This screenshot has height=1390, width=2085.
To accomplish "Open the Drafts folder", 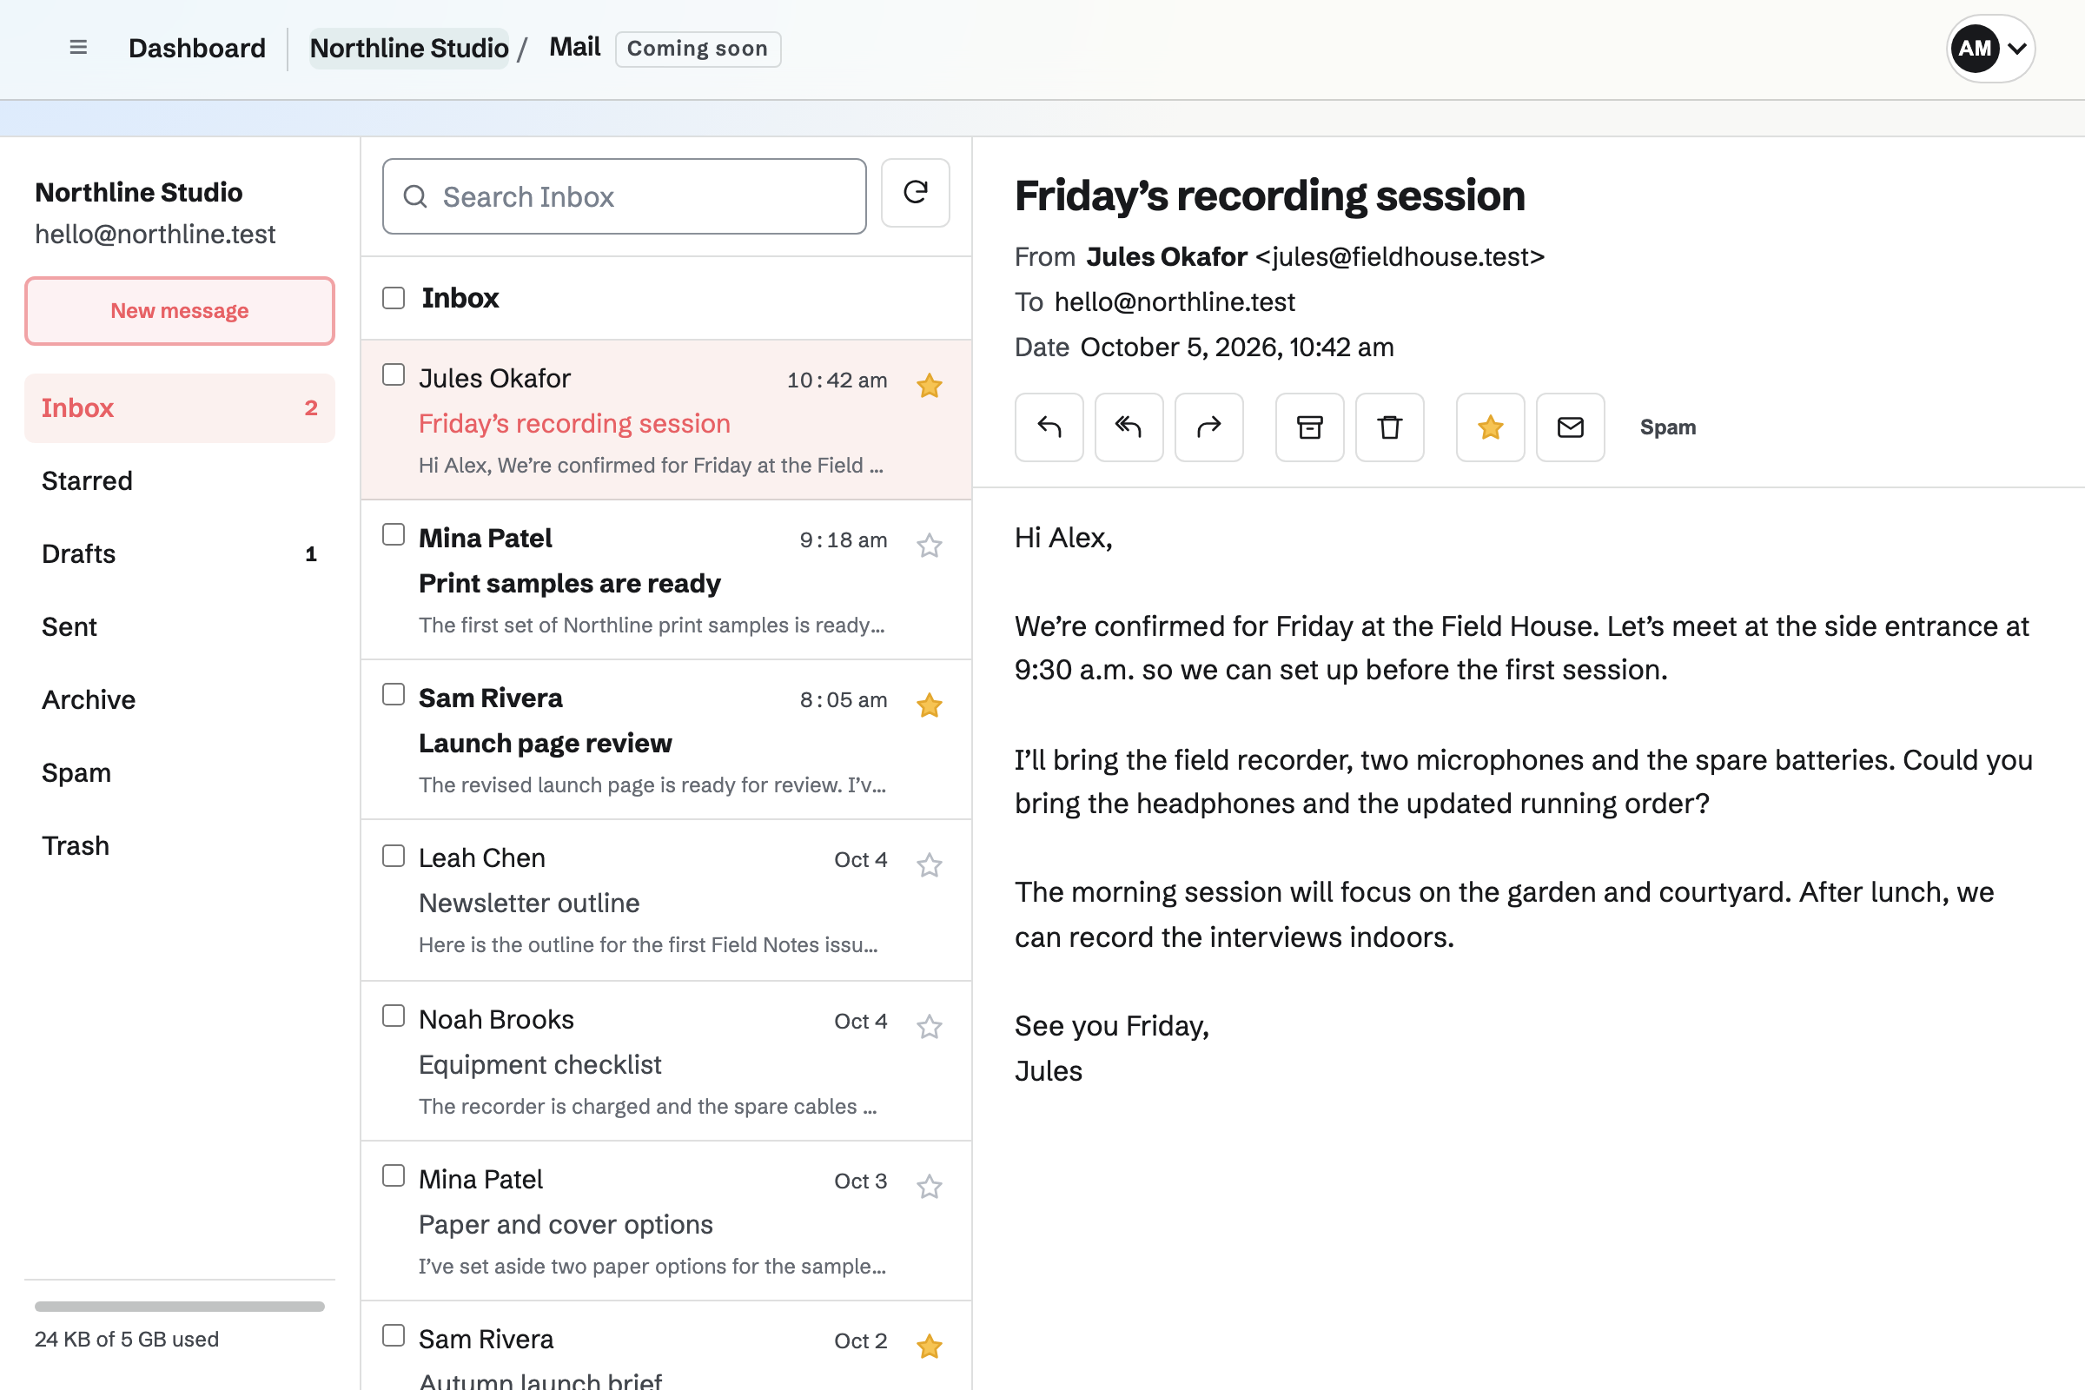I will pos(179,554).
